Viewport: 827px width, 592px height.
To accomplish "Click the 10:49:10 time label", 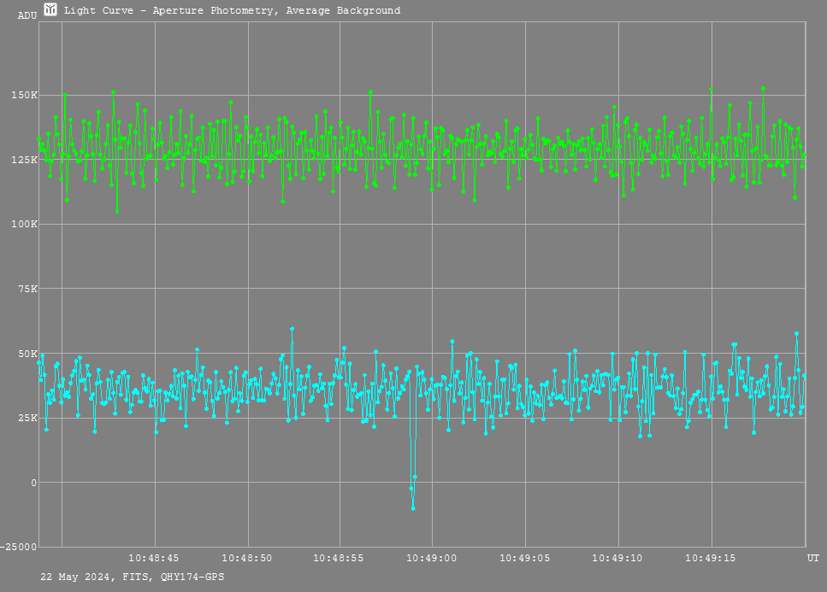I will 617,559.
